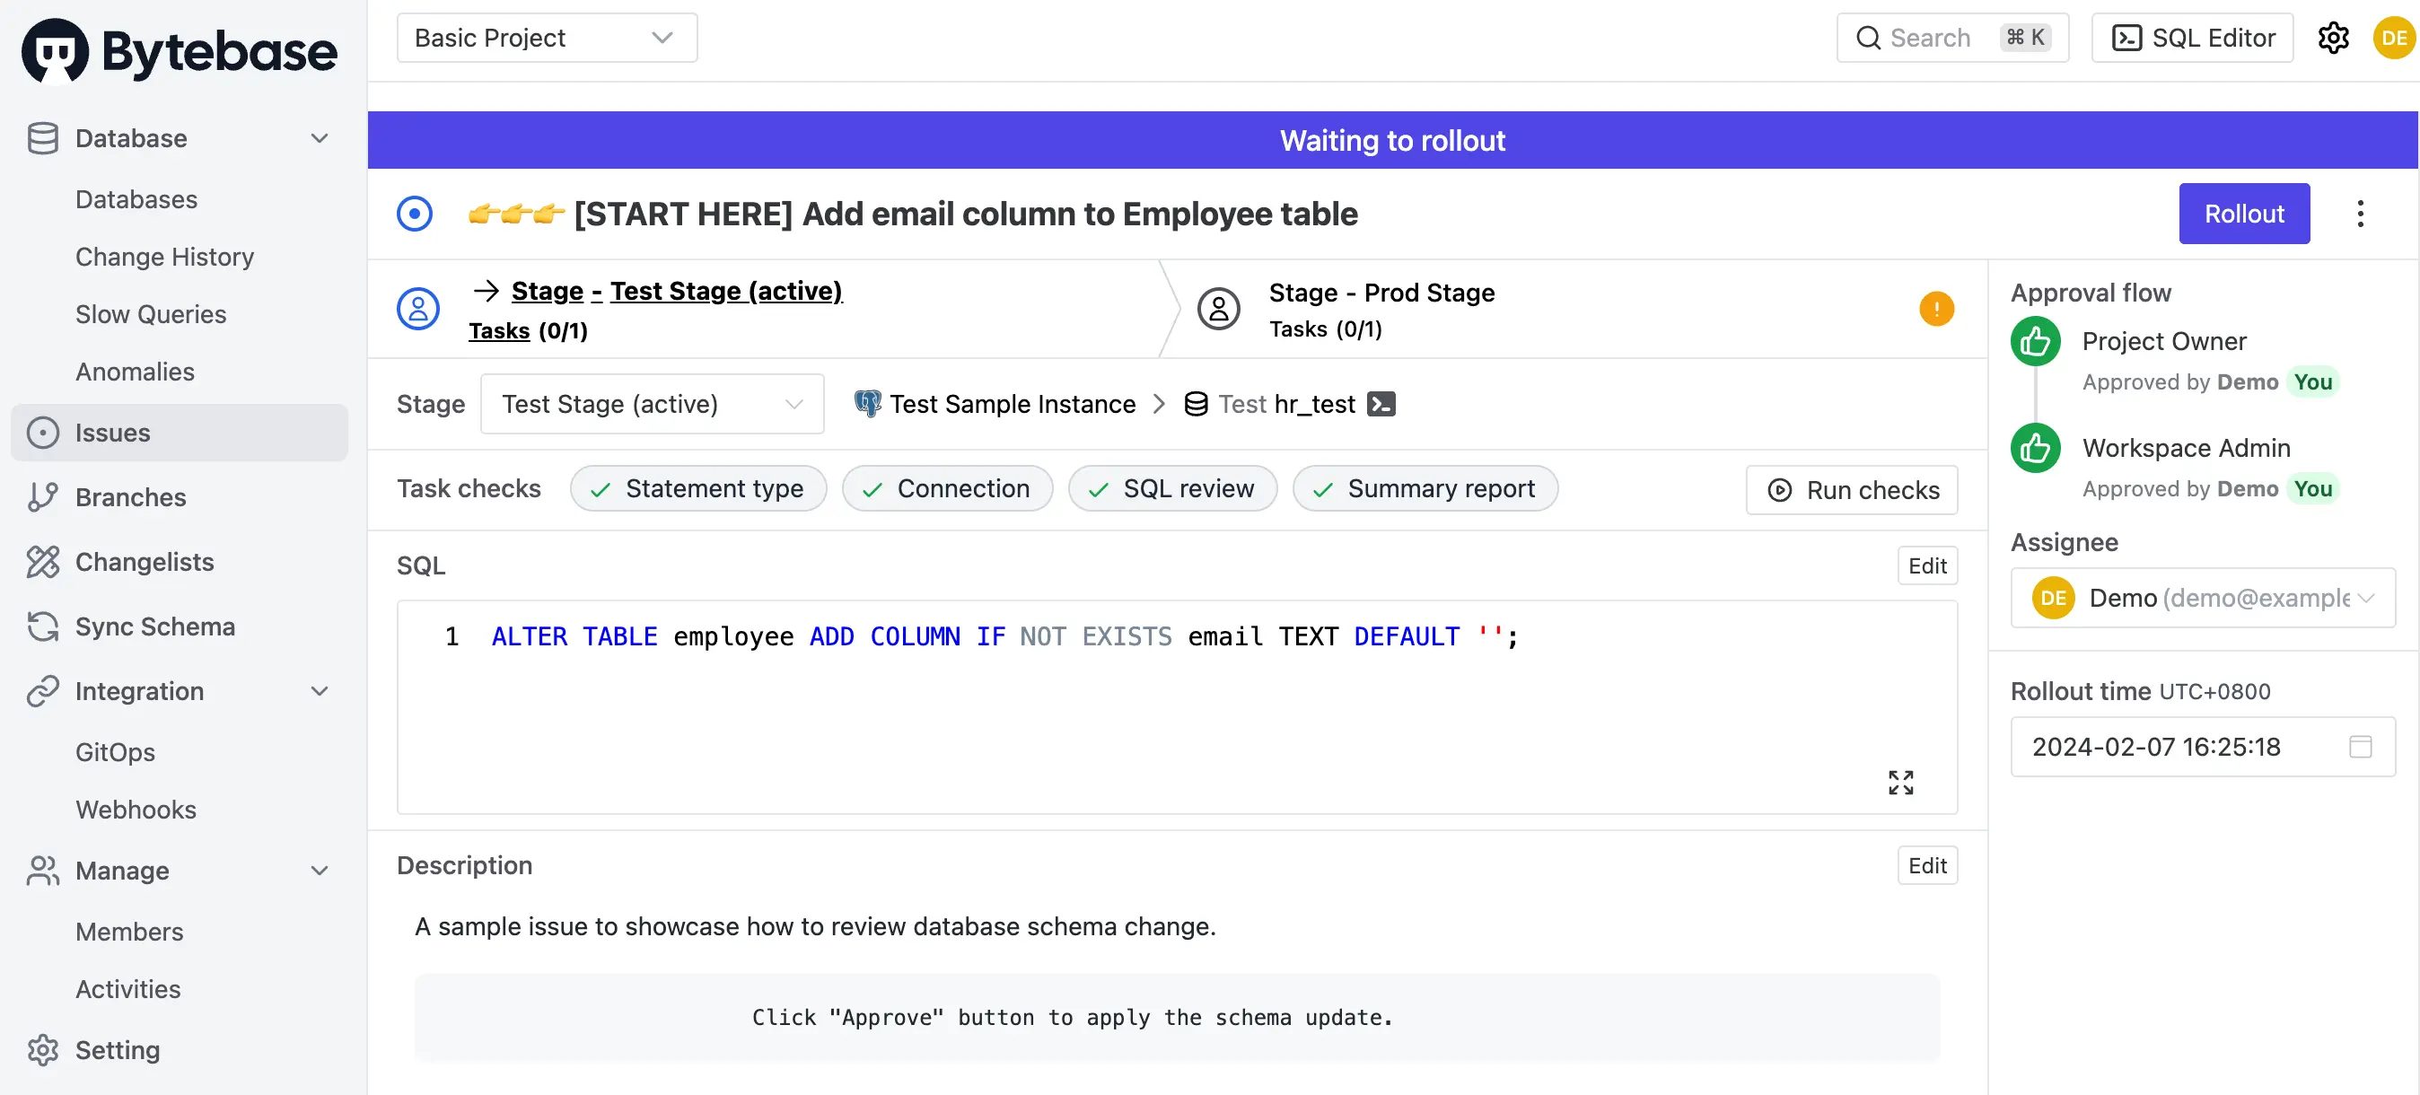This screenshot has height=1095, width=2420.
Task: Click the orange warning icon on Prod Stage
Action: pyautogui.click(x=1935, y=309)
